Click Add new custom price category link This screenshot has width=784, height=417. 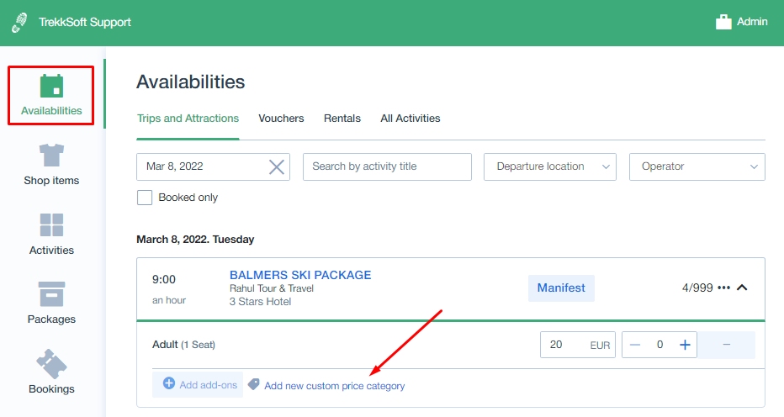[334, 386]
